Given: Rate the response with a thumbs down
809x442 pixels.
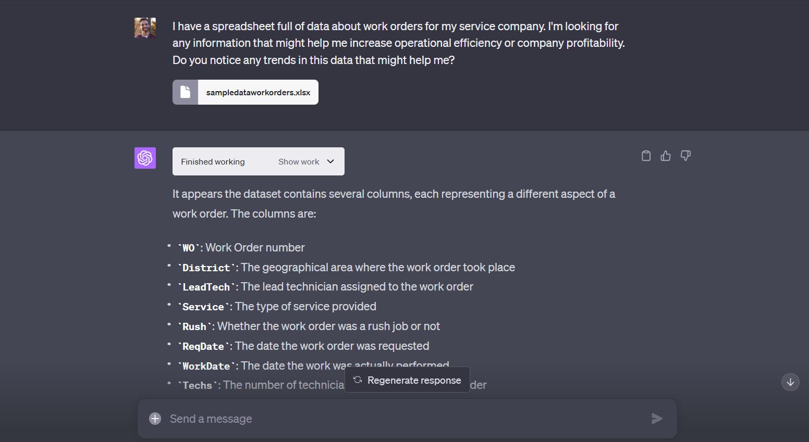Looking at the screenshot, I should 685,156.
